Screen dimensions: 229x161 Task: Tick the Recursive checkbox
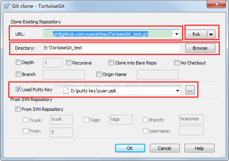click(x=68, y=63)
